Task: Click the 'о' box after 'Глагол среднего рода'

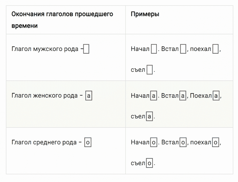Action: [x=88, y=142]
